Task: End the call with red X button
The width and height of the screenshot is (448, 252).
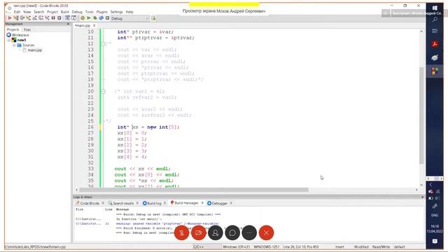Action: coord(266,233)
